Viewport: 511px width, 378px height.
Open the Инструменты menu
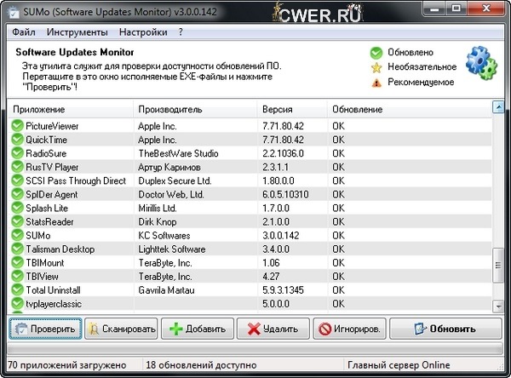coord(77,32)
